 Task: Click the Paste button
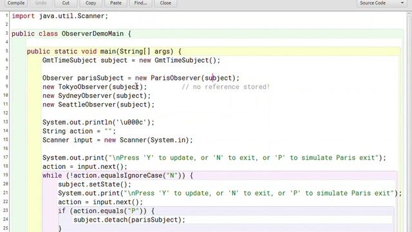[116, 3]
